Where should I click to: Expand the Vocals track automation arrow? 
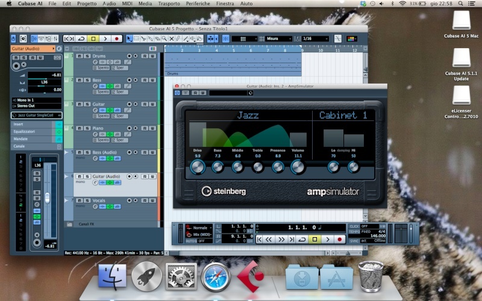[66, 200]
